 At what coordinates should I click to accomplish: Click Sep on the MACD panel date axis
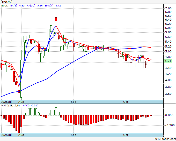[x=73, y=135]
